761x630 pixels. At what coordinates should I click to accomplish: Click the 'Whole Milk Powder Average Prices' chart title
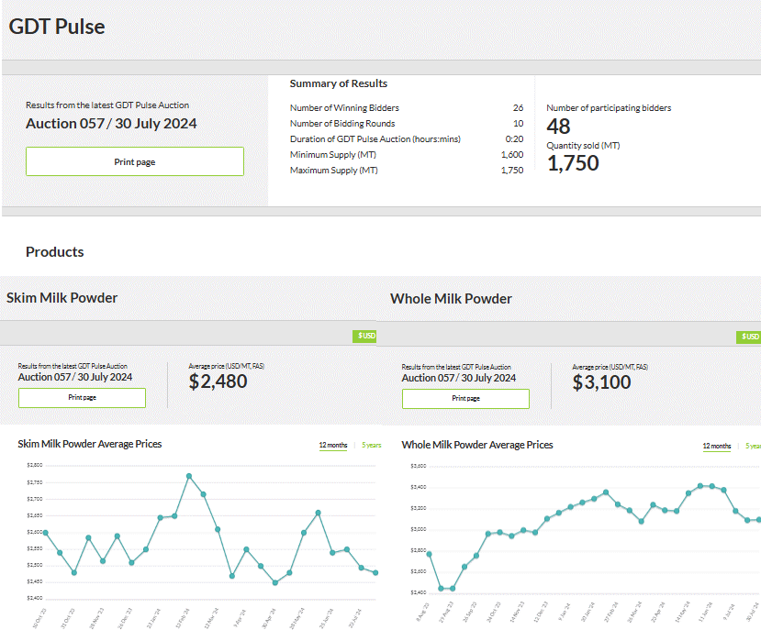[477, 445]
